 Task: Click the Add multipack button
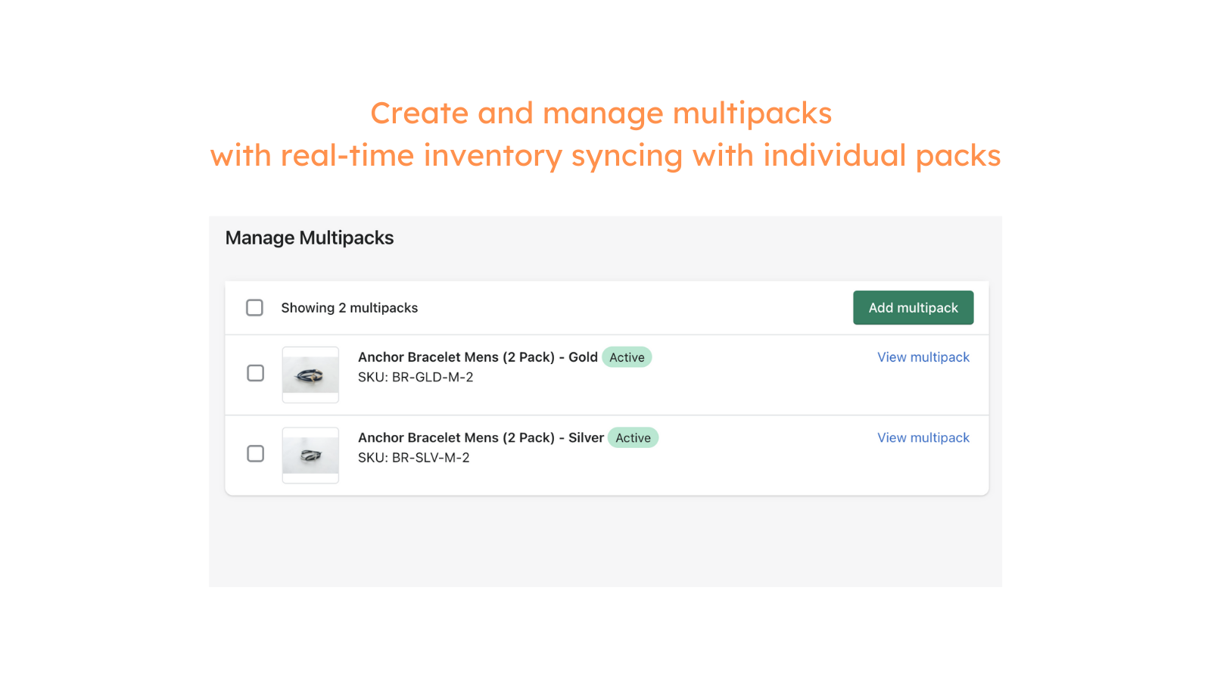(x=913, y=307)
